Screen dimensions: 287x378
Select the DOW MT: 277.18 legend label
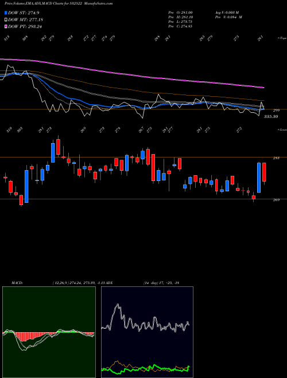(x=26, y=20)
